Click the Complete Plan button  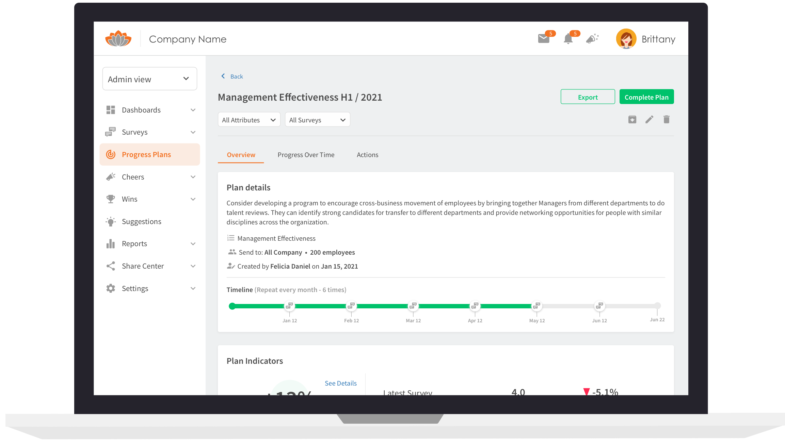click(x=646, y=97)
